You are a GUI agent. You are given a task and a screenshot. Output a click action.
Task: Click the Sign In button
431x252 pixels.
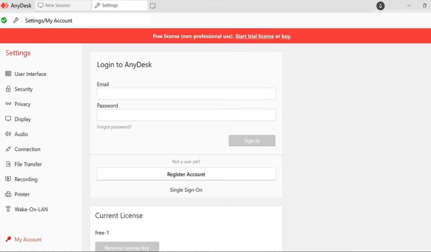(252, 141)
